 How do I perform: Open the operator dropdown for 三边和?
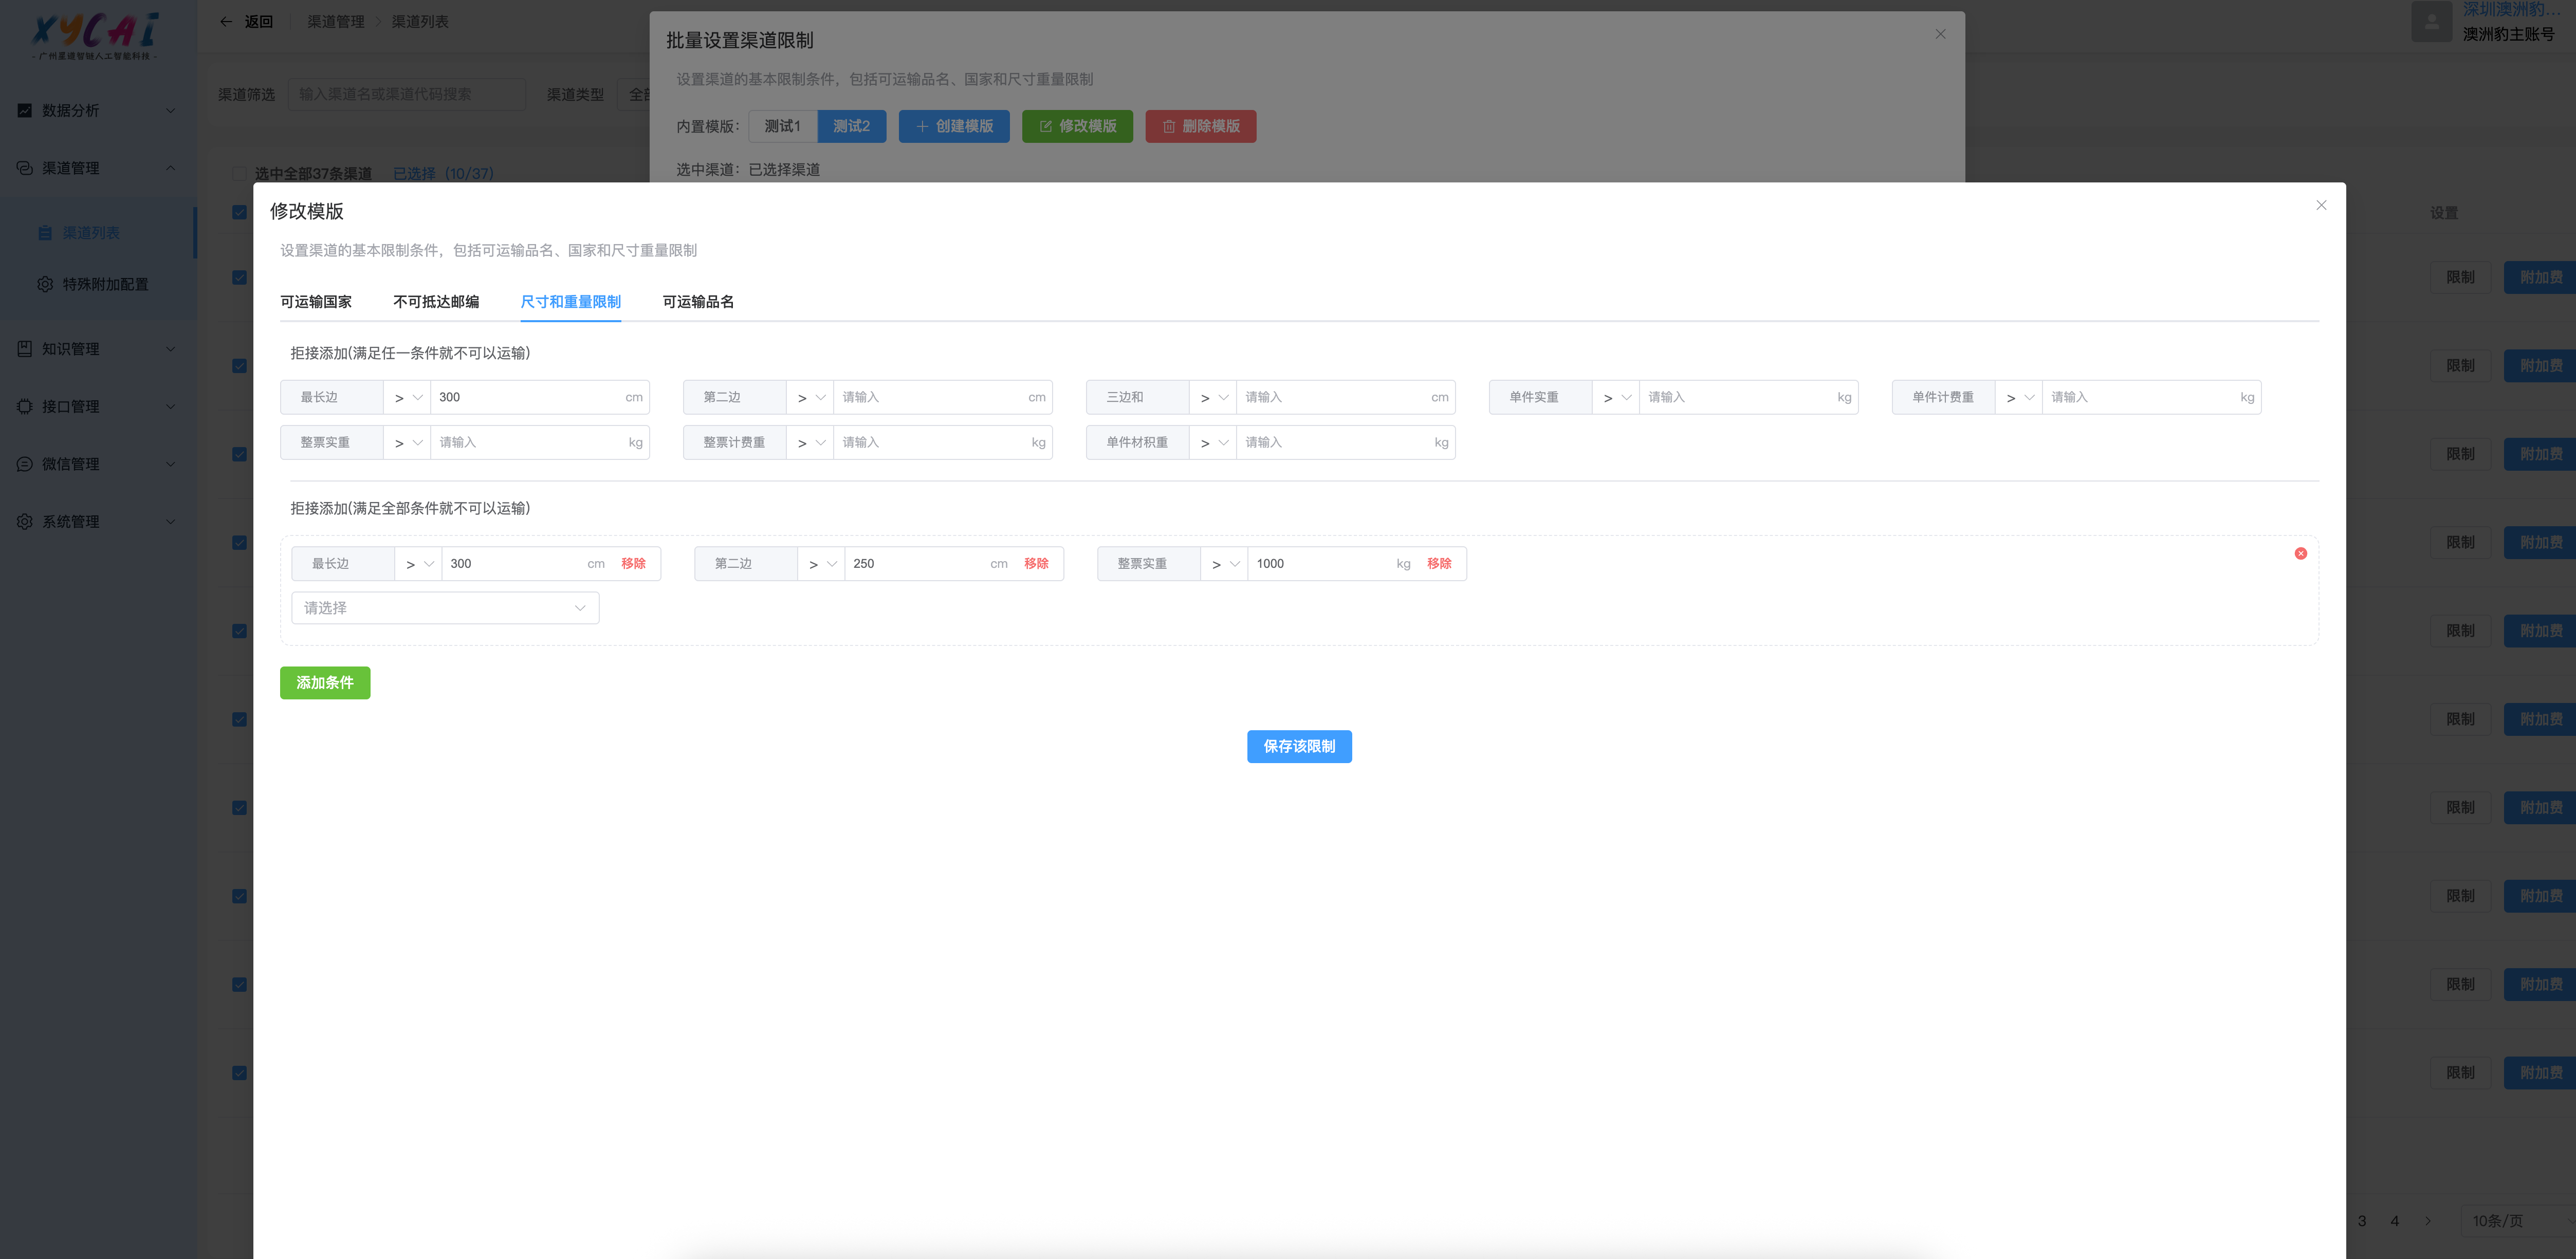click(1212, 397)
